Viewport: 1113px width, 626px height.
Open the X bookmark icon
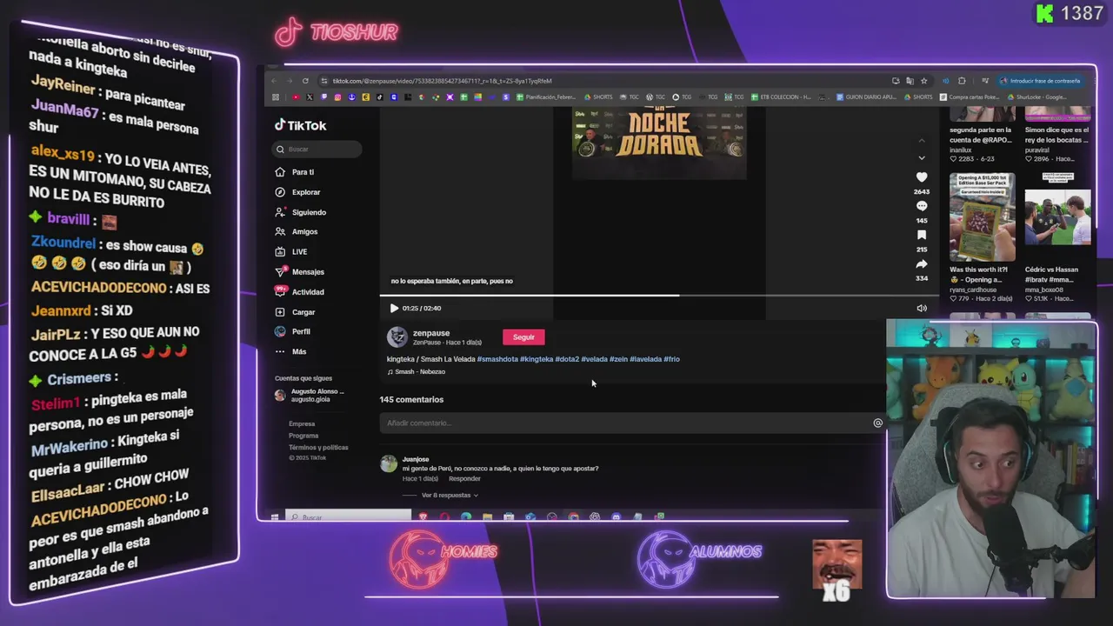pyautogui.click(x=310, y=97)
